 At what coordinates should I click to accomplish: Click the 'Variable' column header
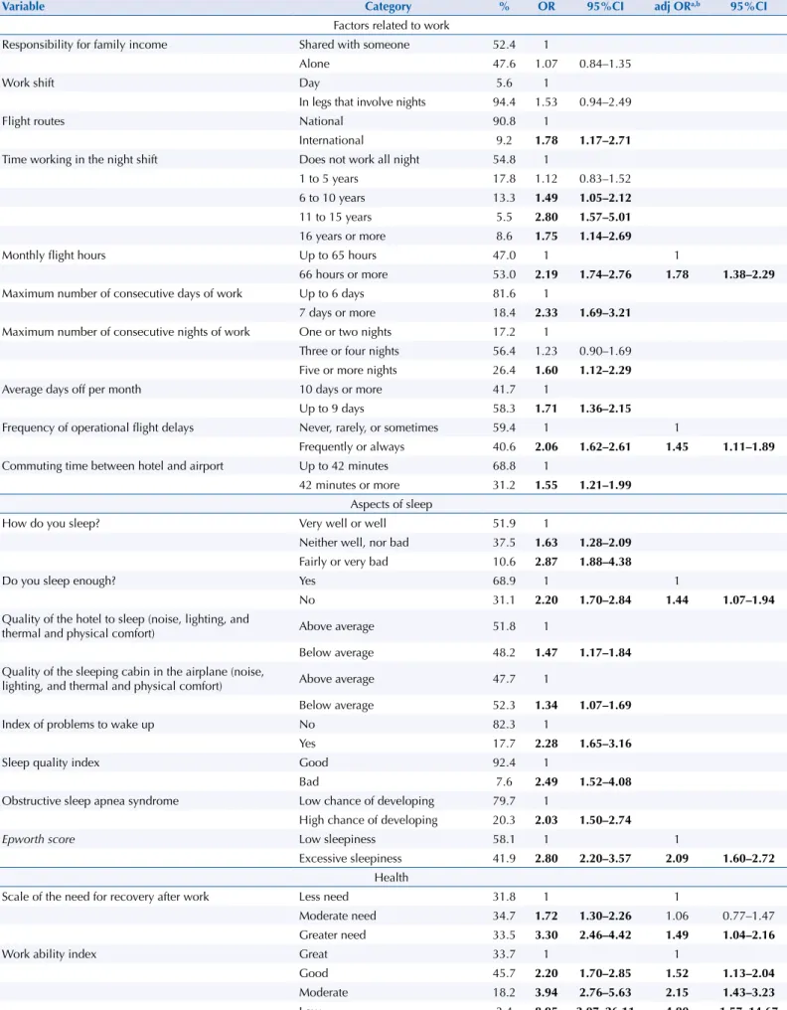click(x=23, y=6)
